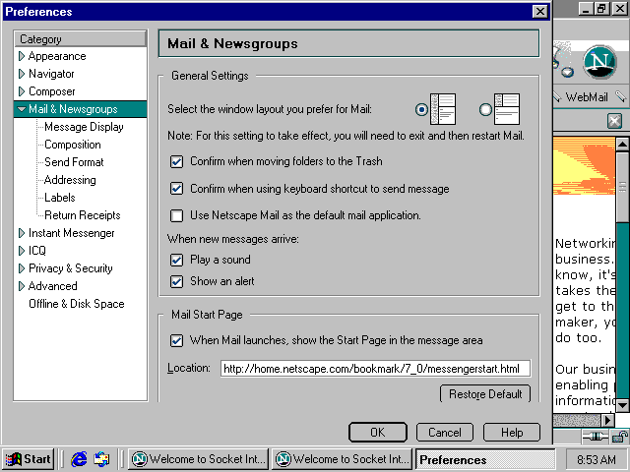This screenshot has width=630, height=472.
Task: Click the Restore Default button
Action: 485,394
